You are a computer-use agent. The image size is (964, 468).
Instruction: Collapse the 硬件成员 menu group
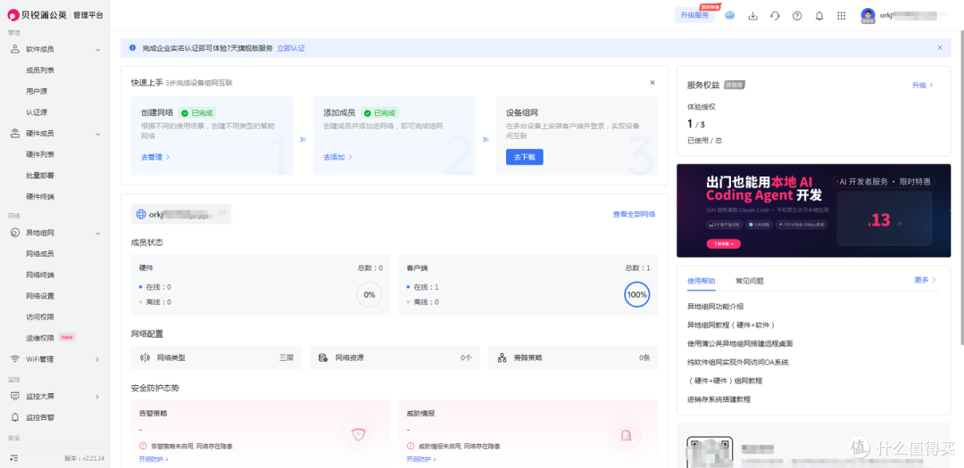(98, 134)
